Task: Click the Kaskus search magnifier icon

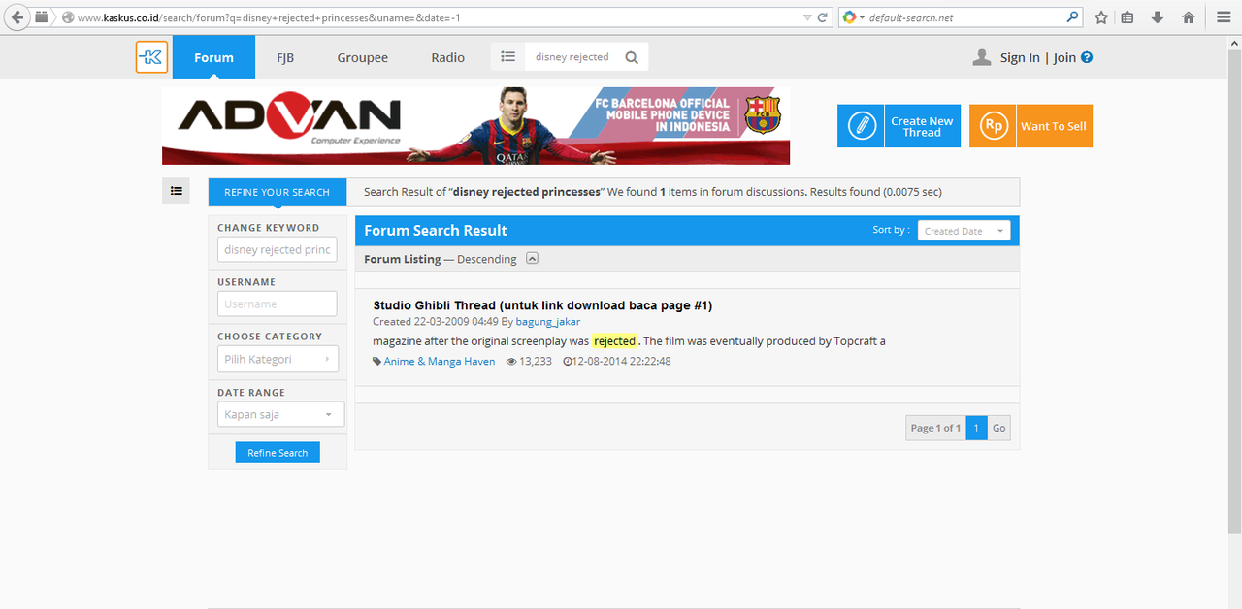Action: pos(632,57)
